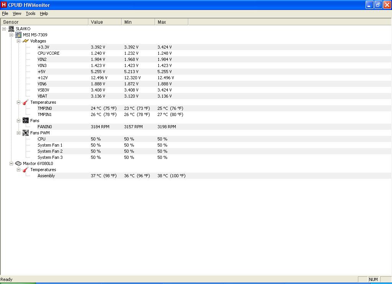Collapse the Maxtor Temperatures group
392x284 pixels.
coord(18,170)
